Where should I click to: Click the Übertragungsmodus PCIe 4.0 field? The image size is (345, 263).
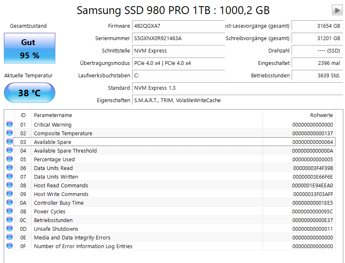tap(178, 63)
